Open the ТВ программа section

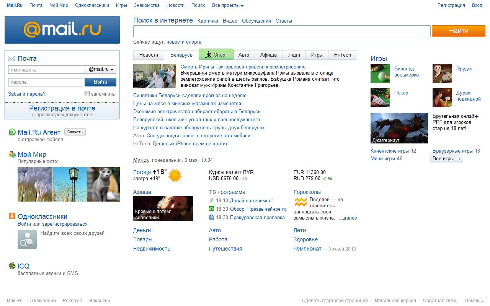(x=227, y=192)
